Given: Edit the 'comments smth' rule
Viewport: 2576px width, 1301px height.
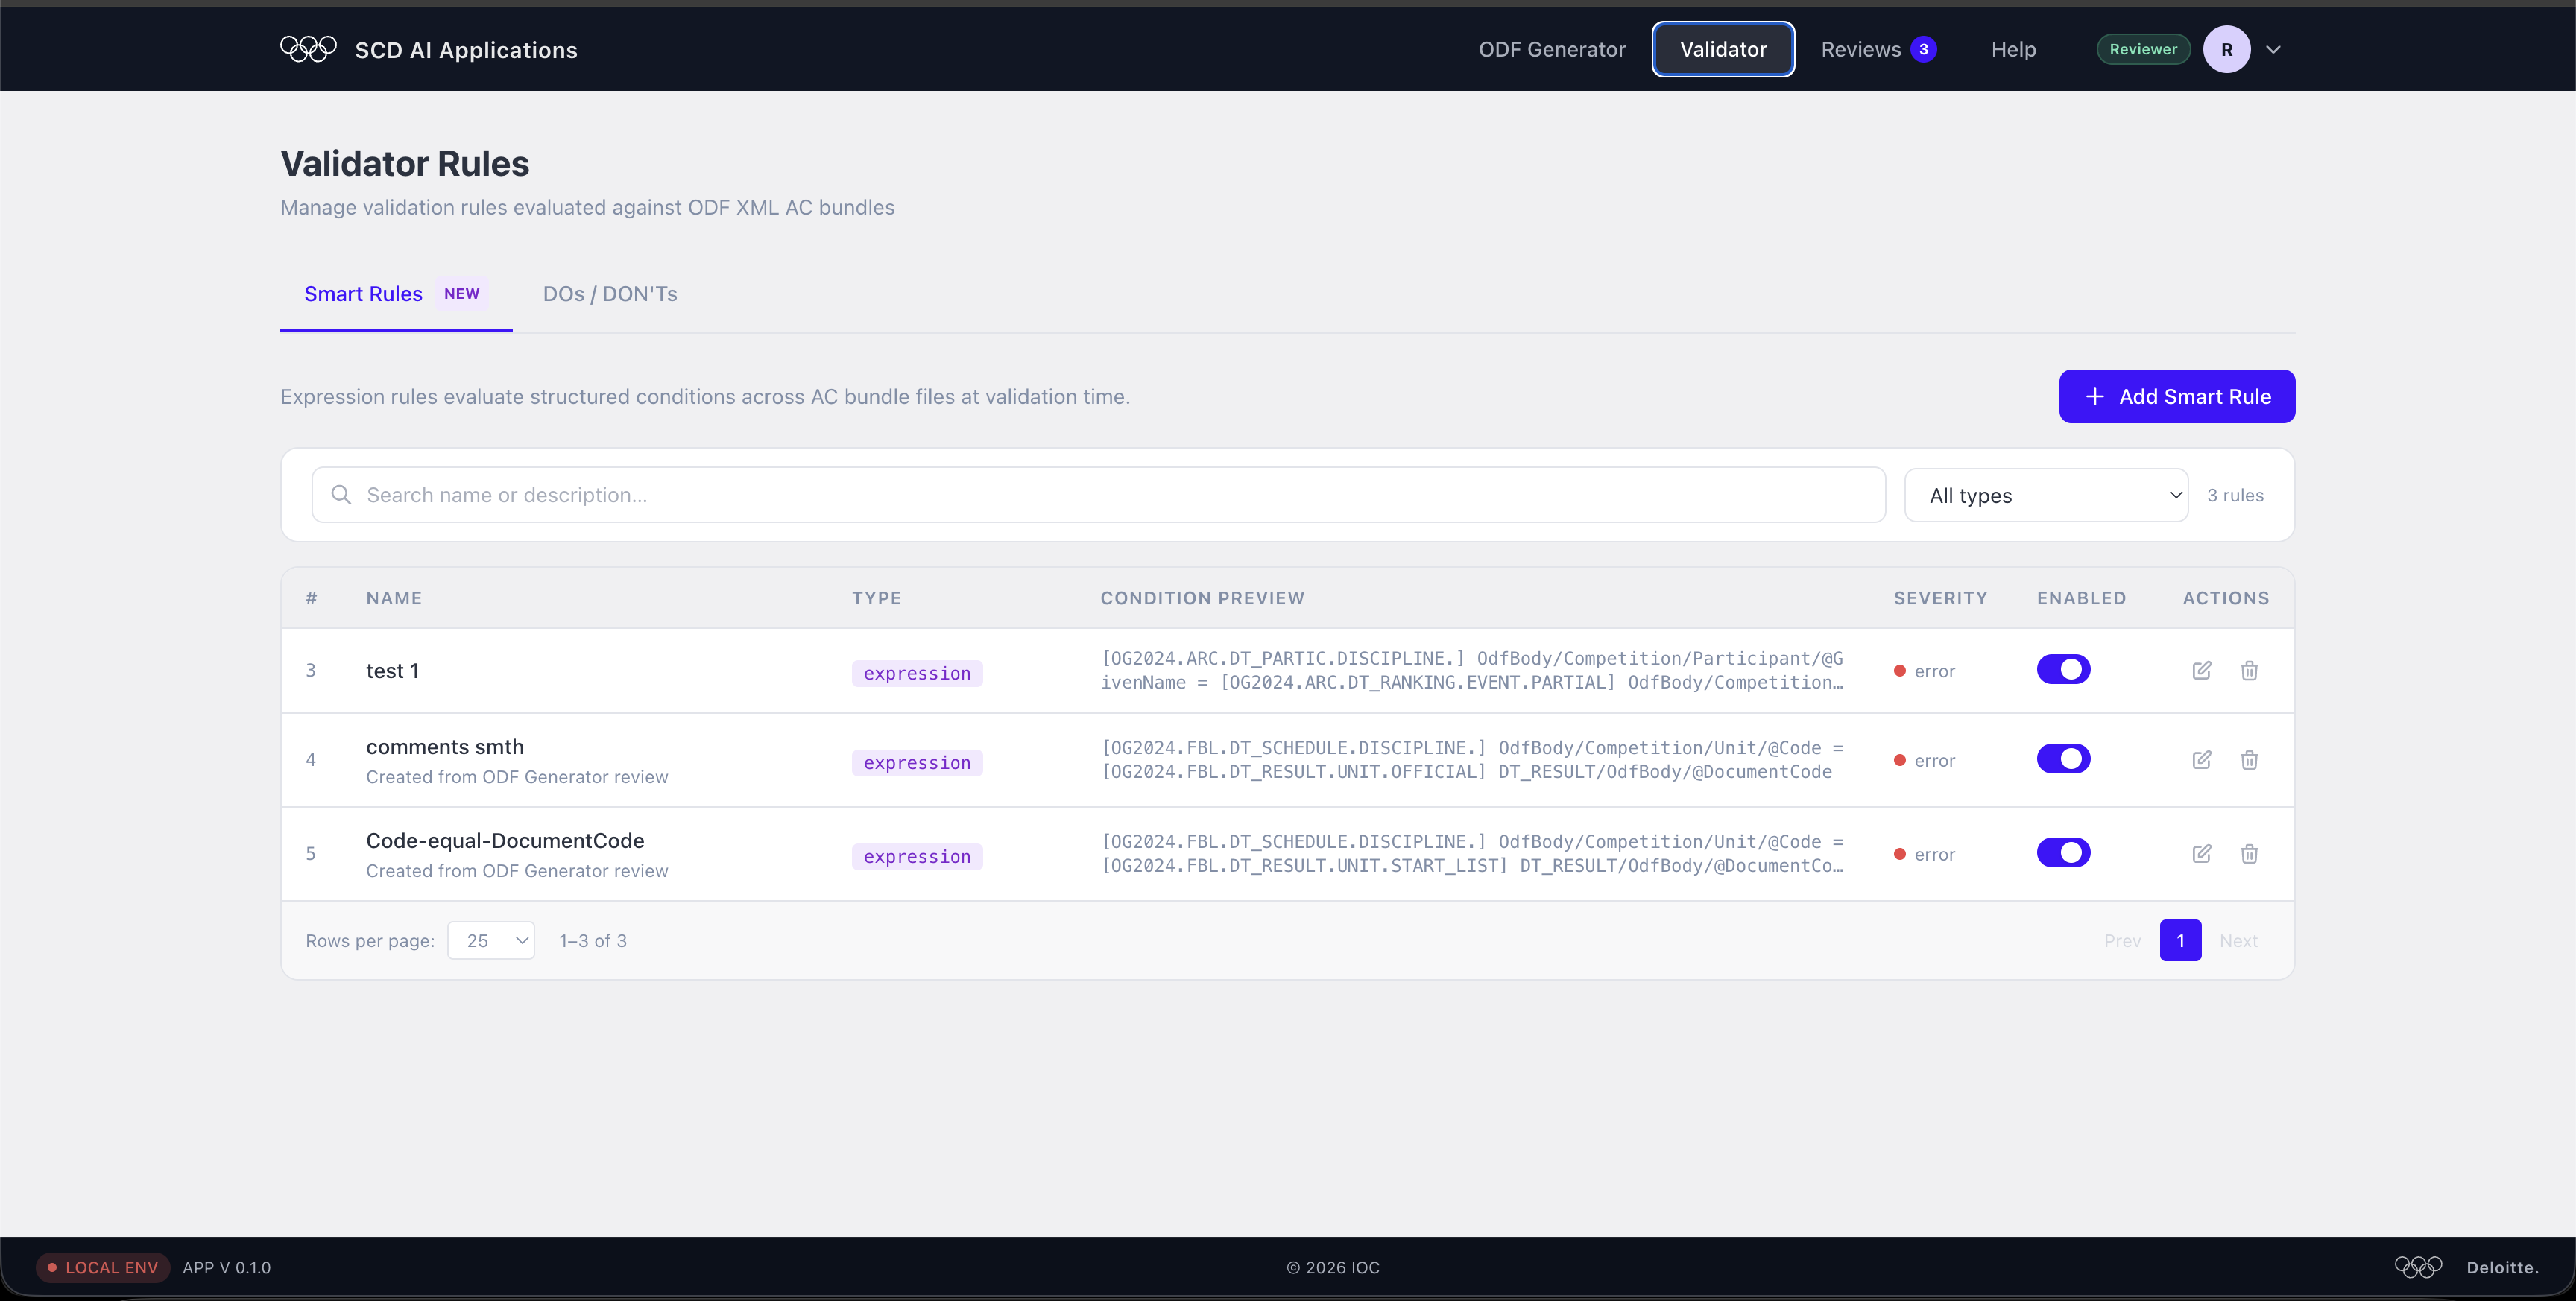Looking at the screenshot, I should coord(2201,759).
